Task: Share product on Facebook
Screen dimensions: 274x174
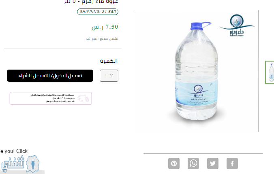Action: (x=232, y=163)
